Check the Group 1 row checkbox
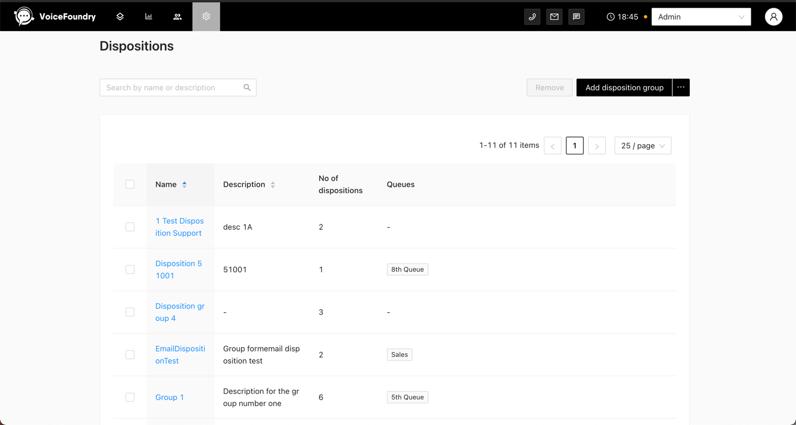 130,397
